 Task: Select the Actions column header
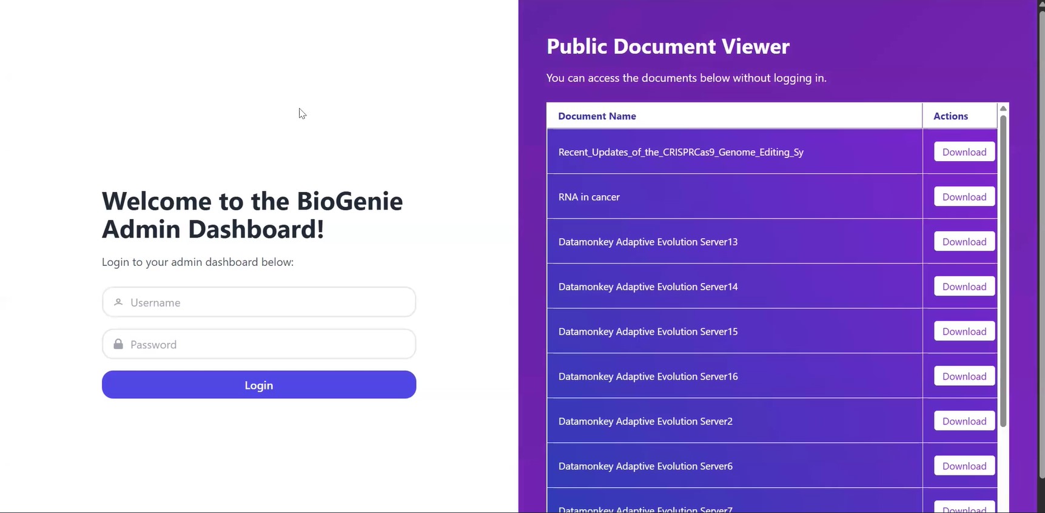pyautogui.click(x=950, y=116)
